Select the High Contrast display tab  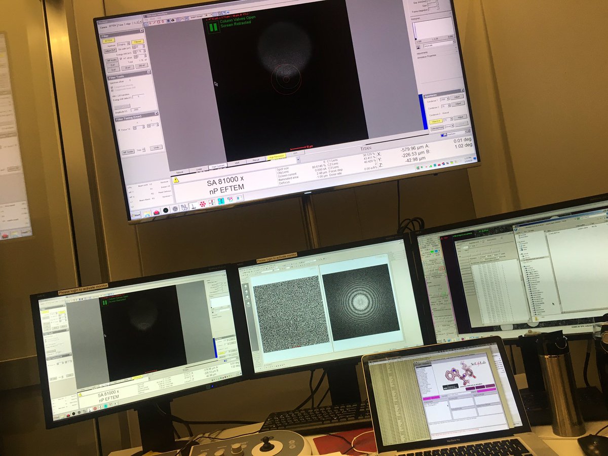[x=218, y=166]
